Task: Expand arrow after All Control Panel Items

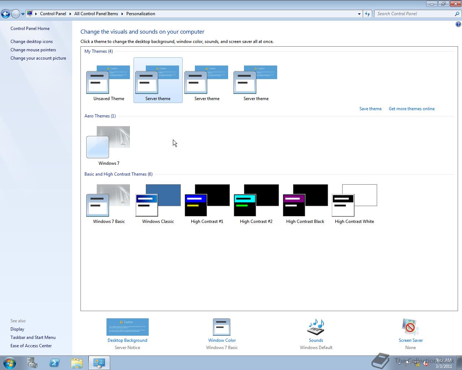Action: (122, 14)
